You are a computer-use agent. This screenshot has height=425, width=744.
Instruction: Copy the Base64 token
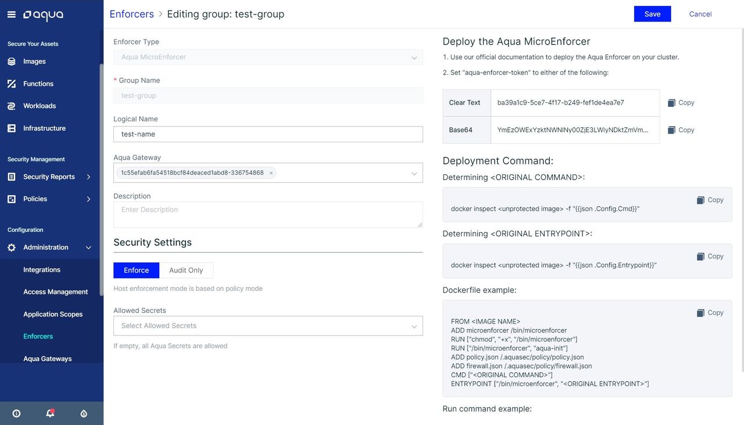(681, 130)
